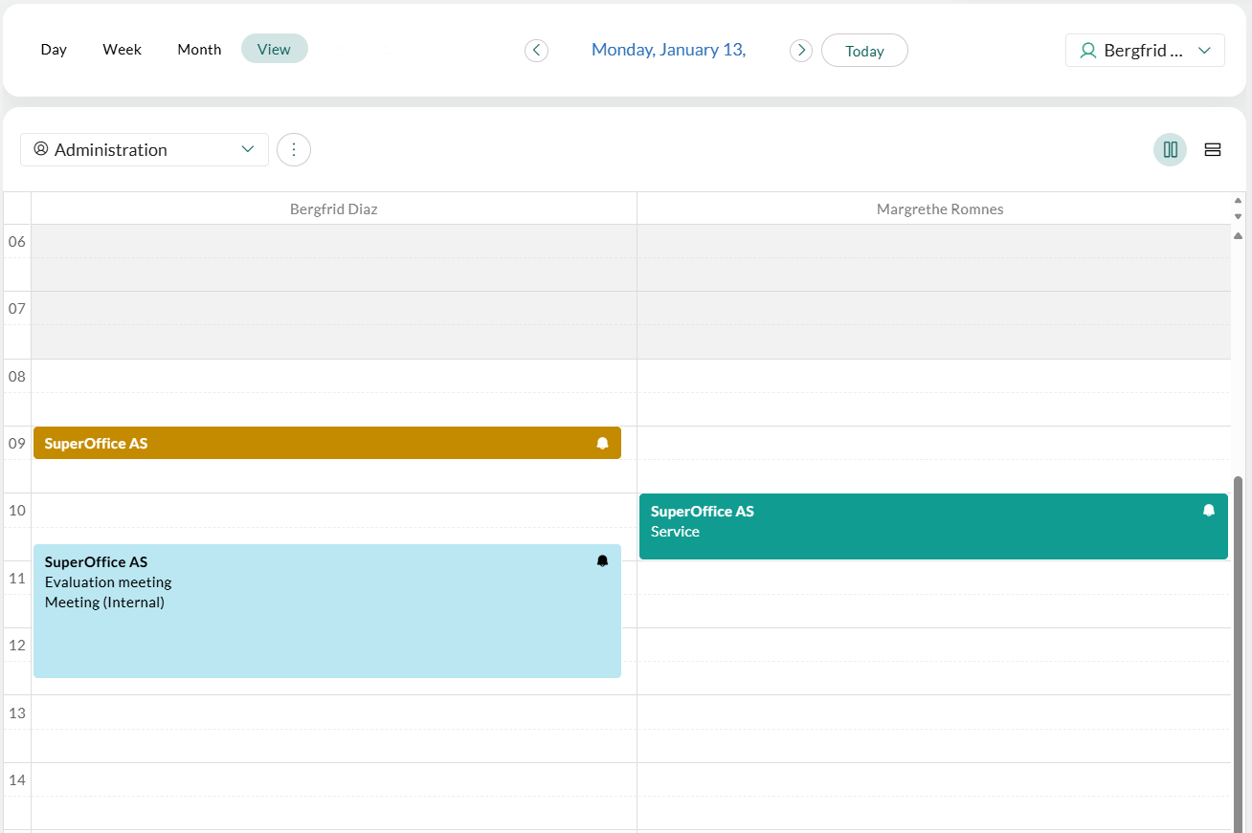
Task: Click Bergfrid Diaz column header
Action: (x=334, y=208)
